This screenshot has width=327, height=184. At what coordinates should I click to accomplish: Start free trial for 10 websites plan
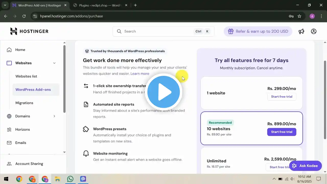point(282,132)
